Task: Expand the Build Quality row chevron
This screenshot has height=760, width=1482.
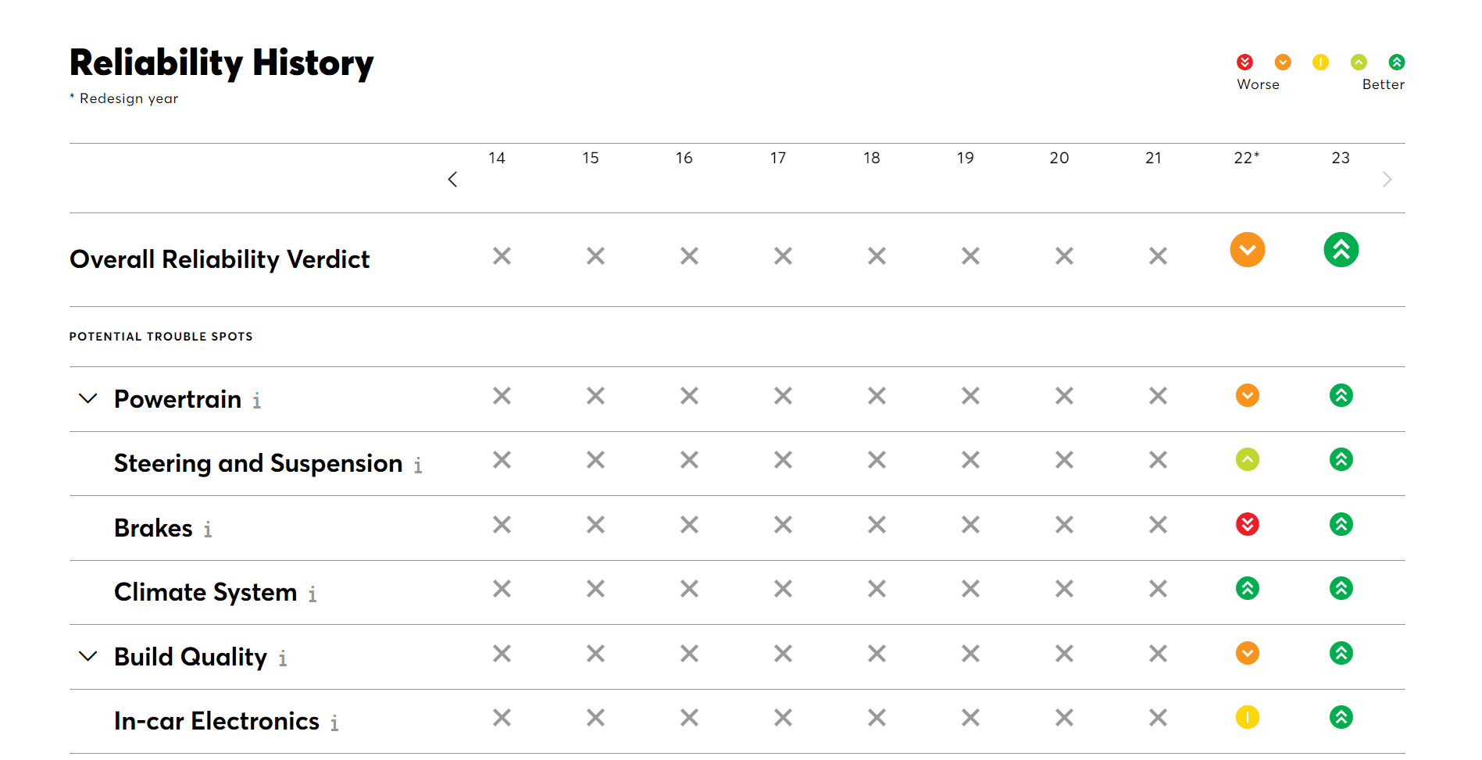Action: click(x=88, y=656)
